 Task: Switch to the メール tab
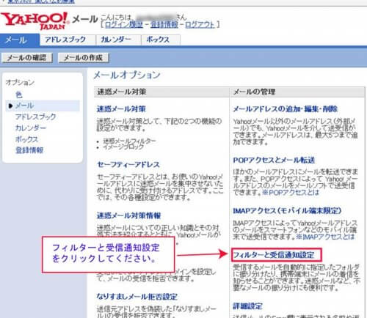tap(20, 40)
